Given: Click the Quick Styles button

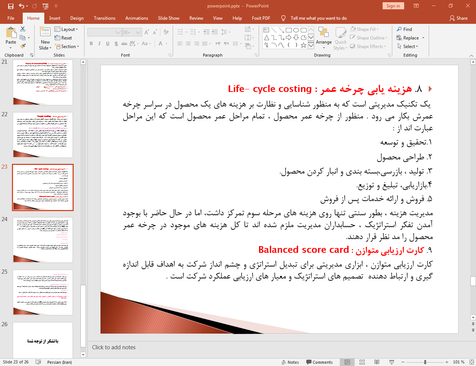Looking at the screenshot, I should coord(341,38).
